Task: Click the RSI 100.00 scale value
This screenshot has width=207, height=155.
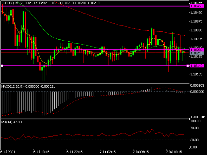Action: tap(195, 121)
